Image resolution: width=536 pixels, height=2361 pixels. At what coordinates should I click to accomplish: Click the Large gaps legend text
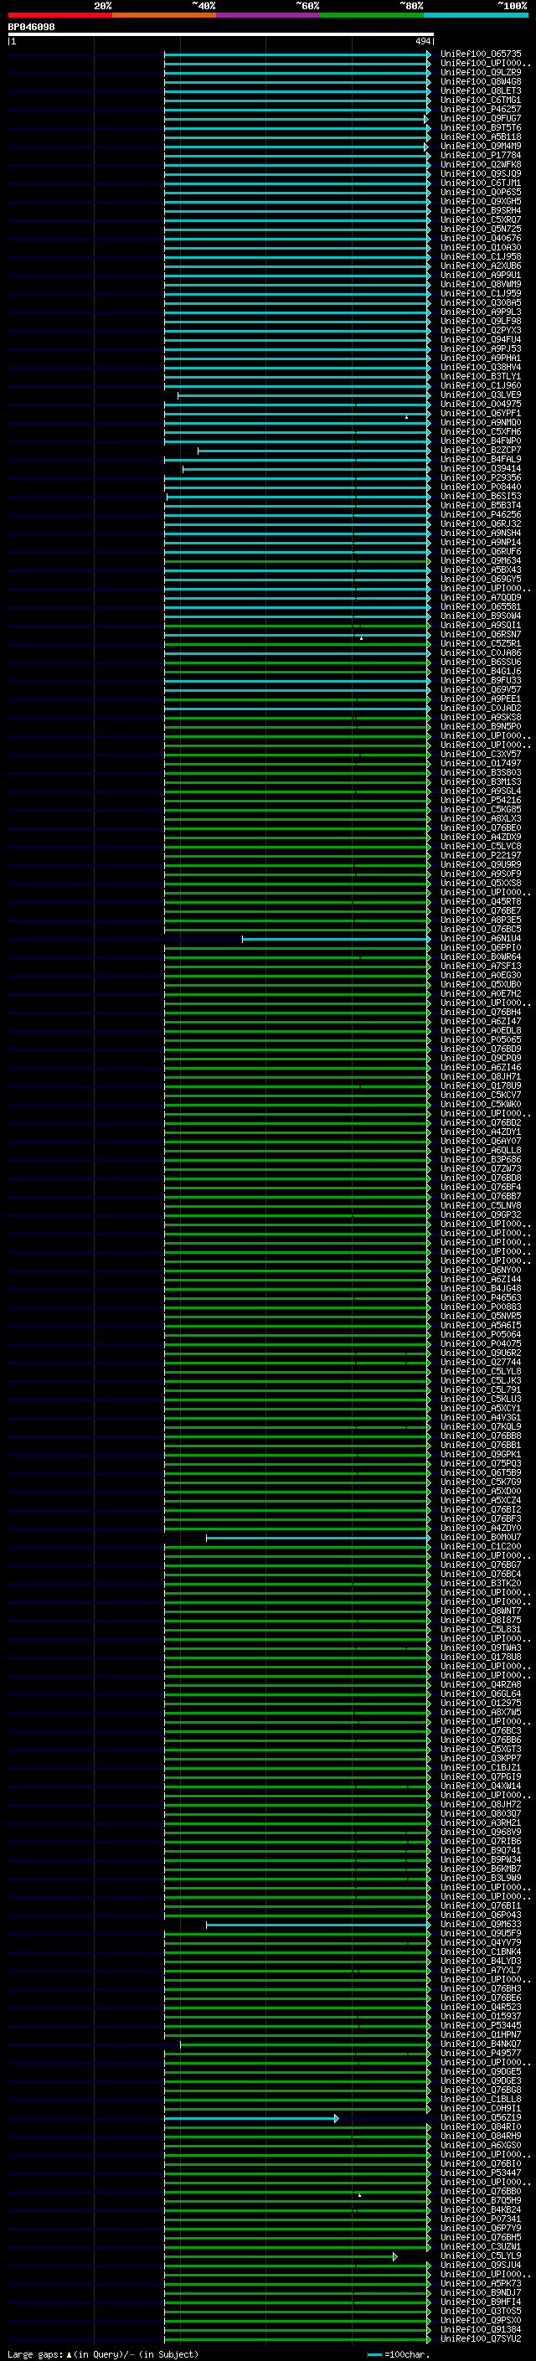[x=103, y=2353]
